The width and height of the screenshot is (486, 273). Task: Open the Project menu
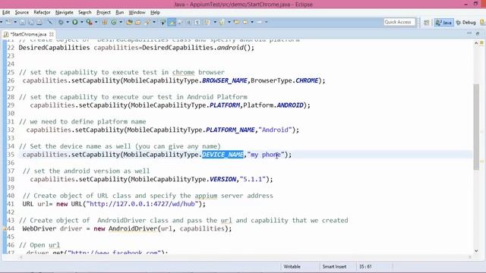pos(103,12)
